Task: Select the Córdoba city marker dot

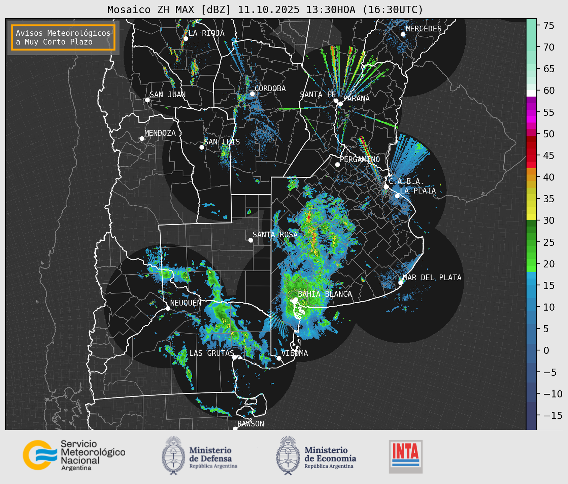Action: 252,94
